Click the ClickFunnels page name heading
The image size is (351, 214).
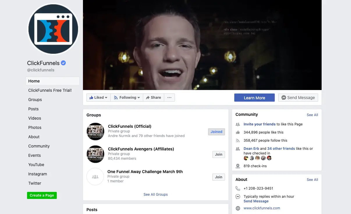43,63
